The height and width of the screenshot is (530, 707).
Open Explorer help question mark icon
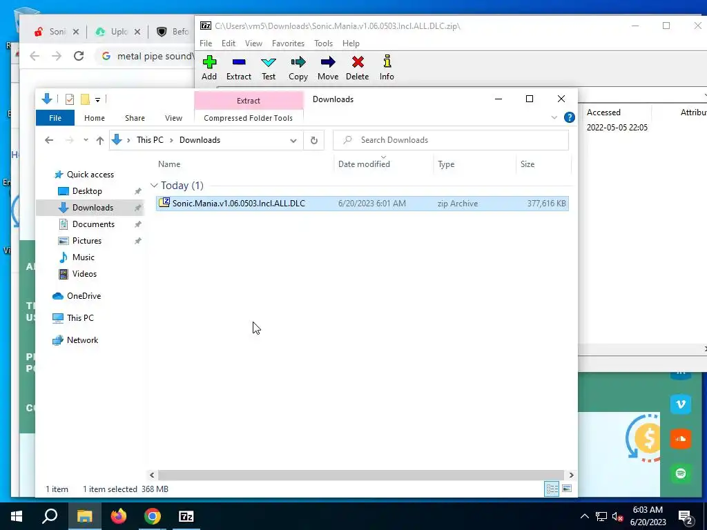(x=569, y=117)
